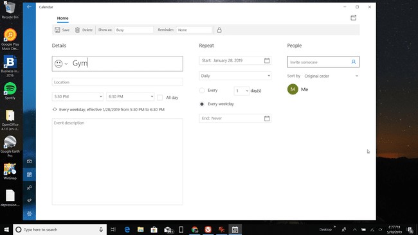Open Microsoft Store from taskbar
Screen dimensions: 418x235
click(x=154, y=229)
